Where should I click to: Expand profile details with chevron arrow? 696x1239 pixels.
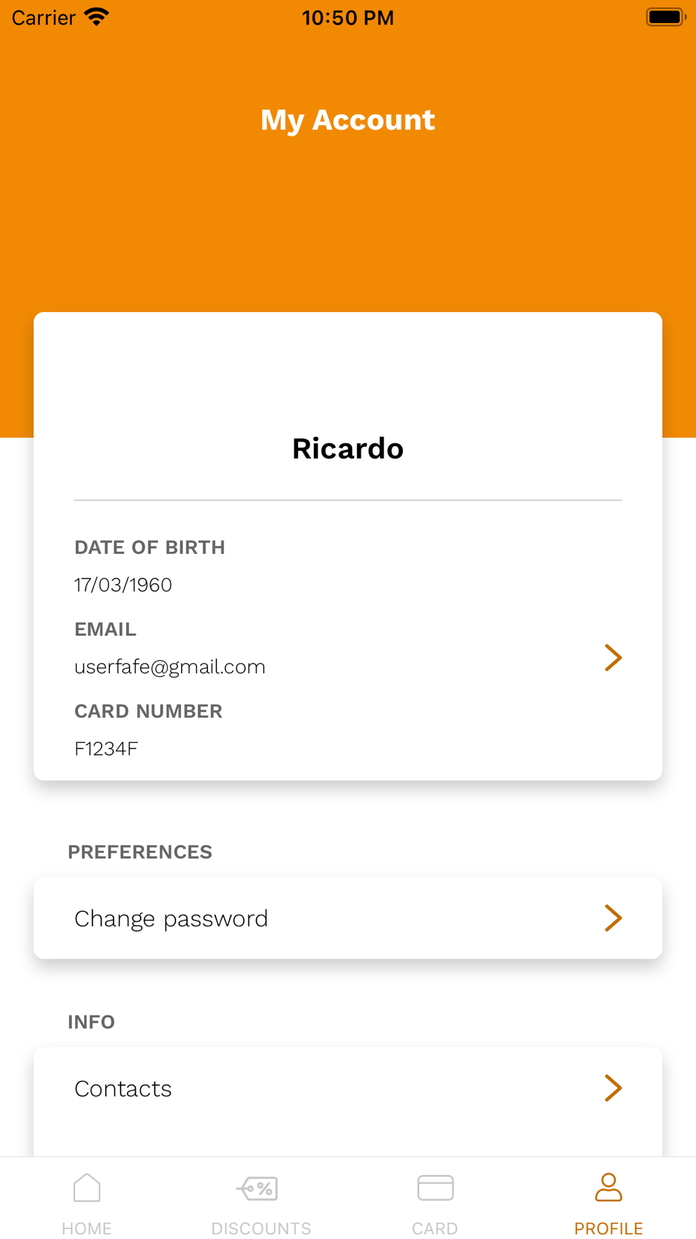pyautogui.click(x=612, y=657)
